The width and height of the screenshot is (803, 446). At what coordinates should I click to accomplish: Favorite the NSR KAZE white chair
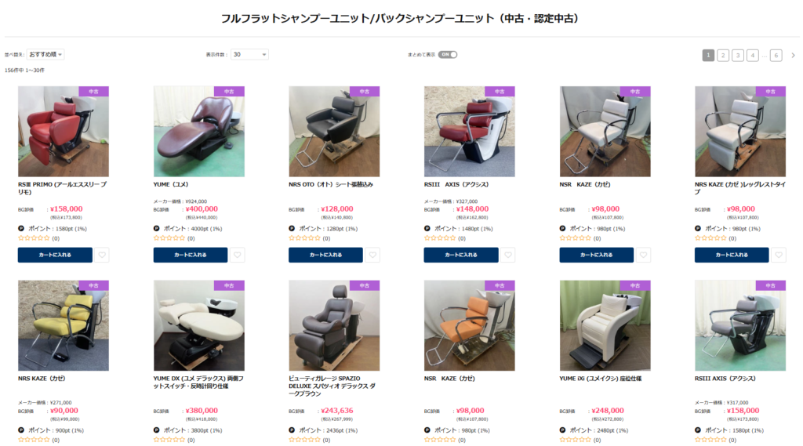[x=643, y=255]
